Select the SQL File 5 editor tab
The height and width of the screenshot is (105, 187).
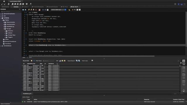click(x=65, y=7)
